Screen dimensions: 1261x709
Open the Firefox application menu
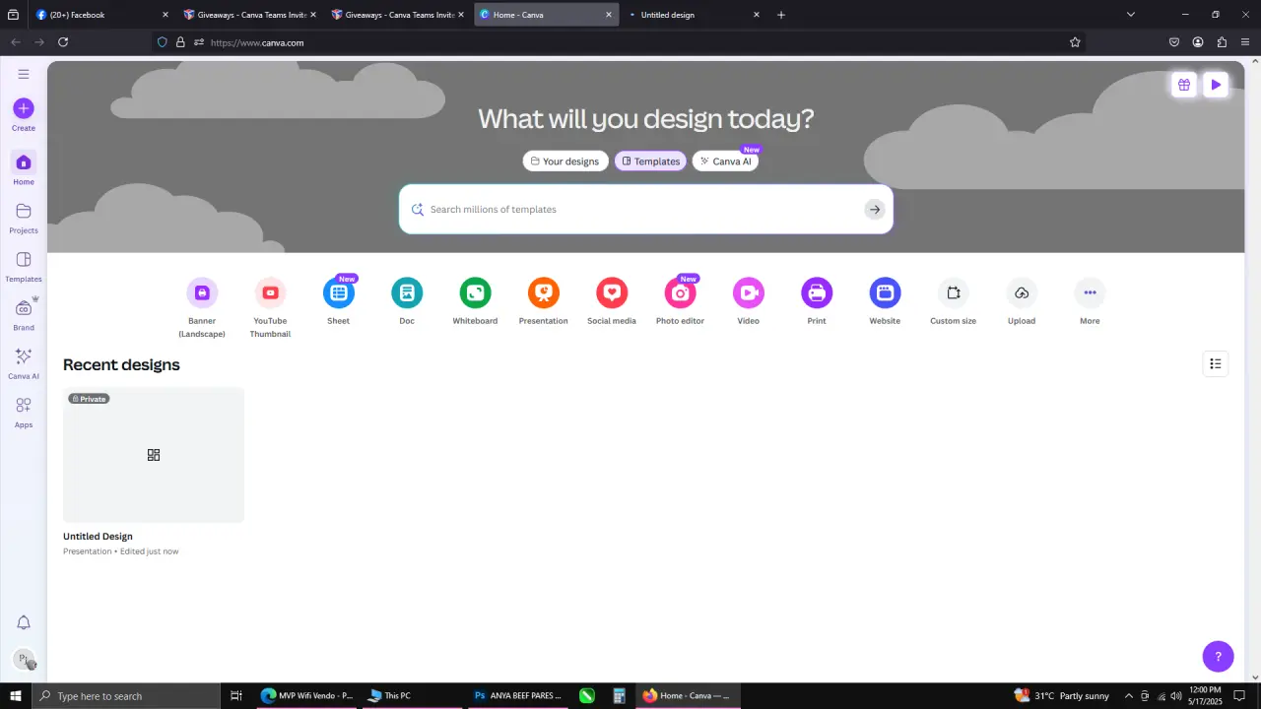point(1246,42)
